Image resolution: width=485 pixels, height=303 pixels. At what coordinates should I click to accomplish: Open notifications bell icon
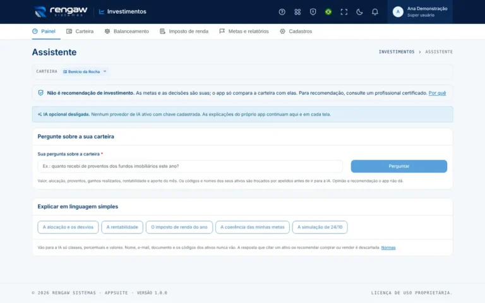[374, 12]
